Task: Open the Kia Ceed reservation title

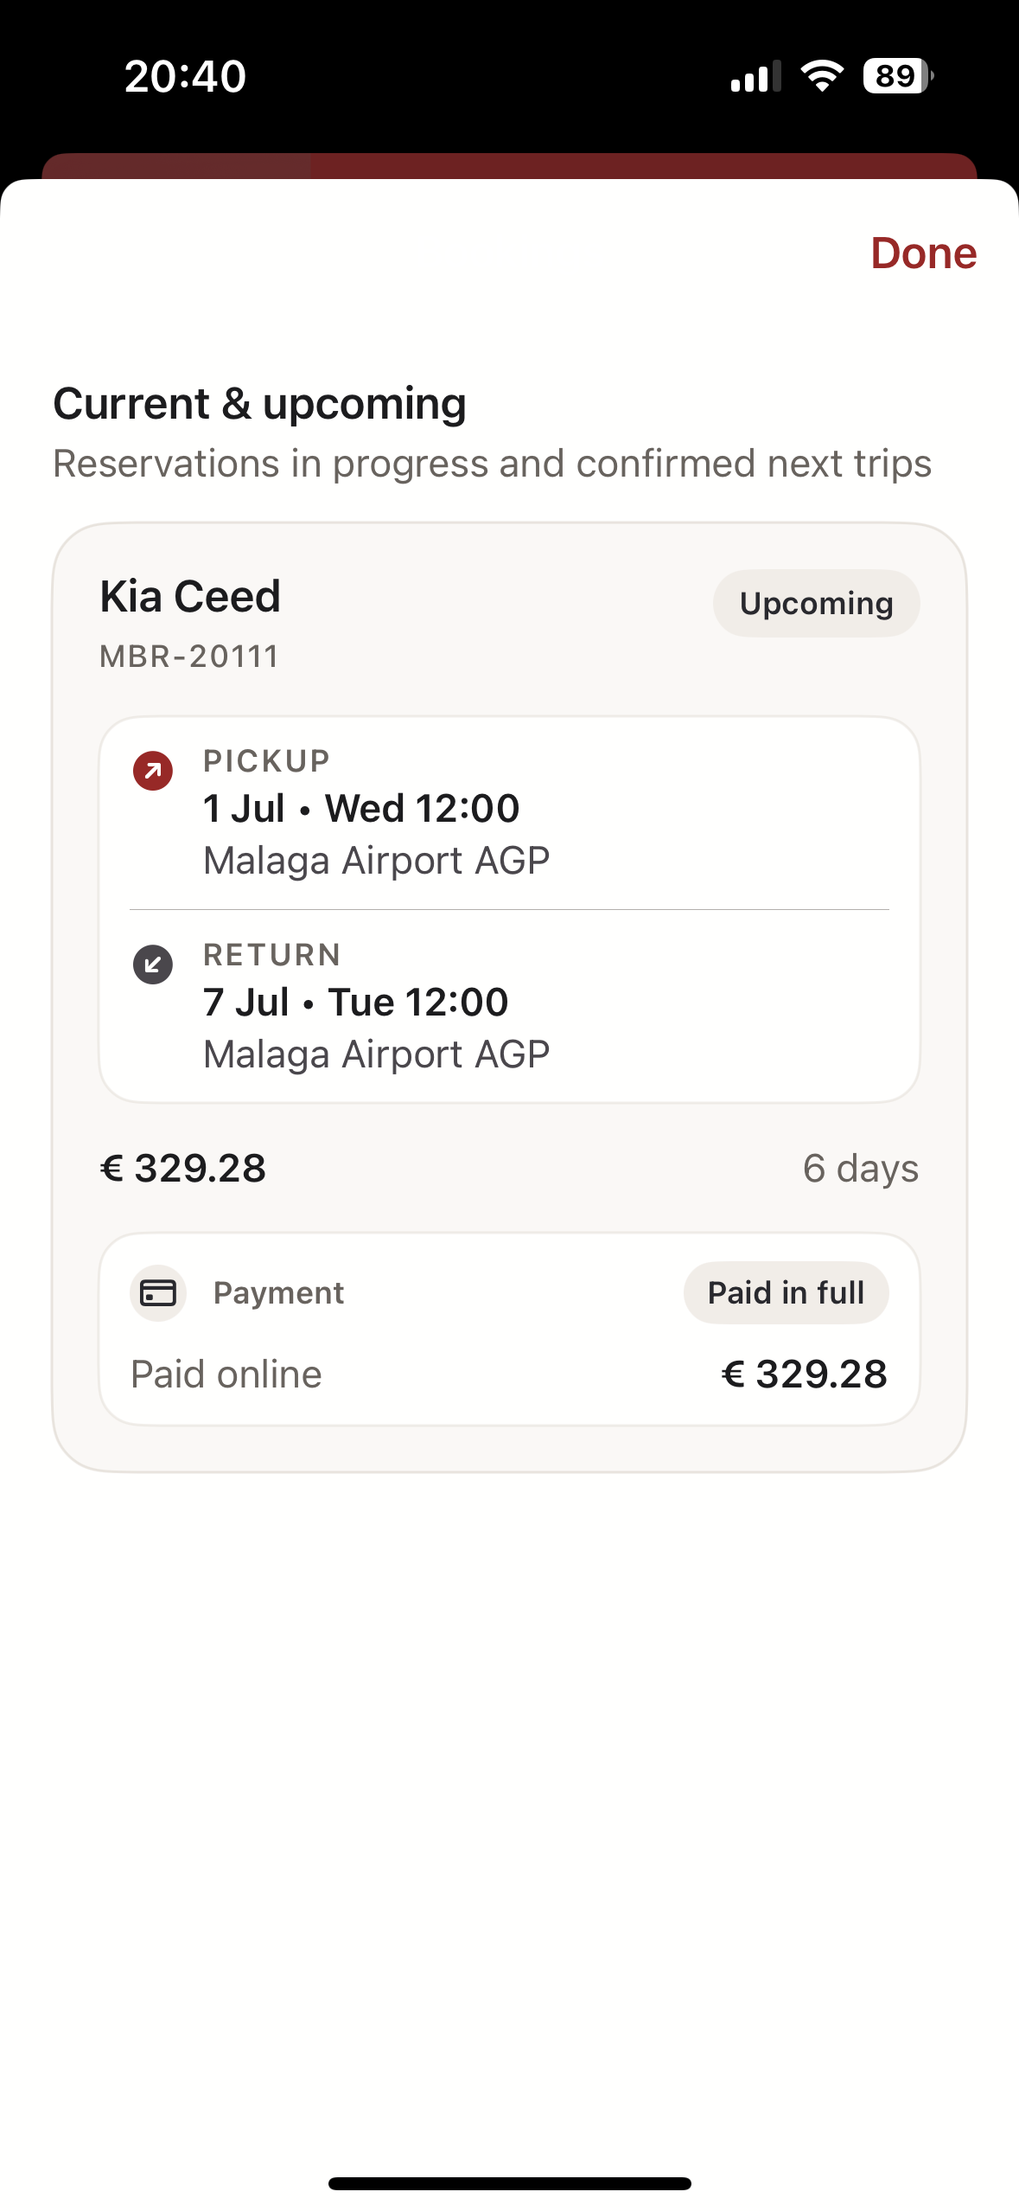Action: pyautogui.click(x=190, y=597)
